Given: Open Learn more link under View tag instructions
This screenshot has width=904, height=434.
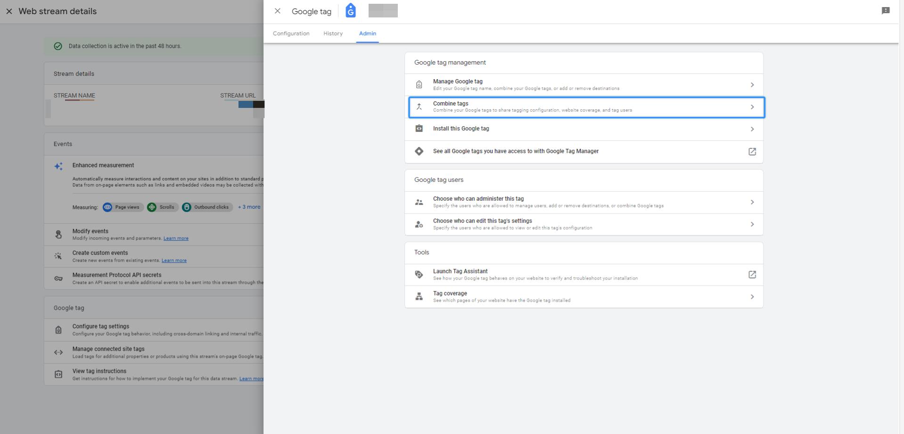Looking at the screenshot, I should point(251,379).
